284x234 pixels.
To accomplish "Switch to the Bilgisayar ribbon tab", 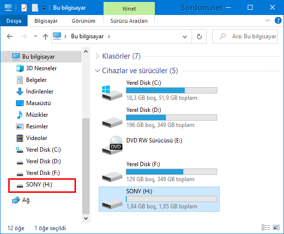I will point(46,21).
